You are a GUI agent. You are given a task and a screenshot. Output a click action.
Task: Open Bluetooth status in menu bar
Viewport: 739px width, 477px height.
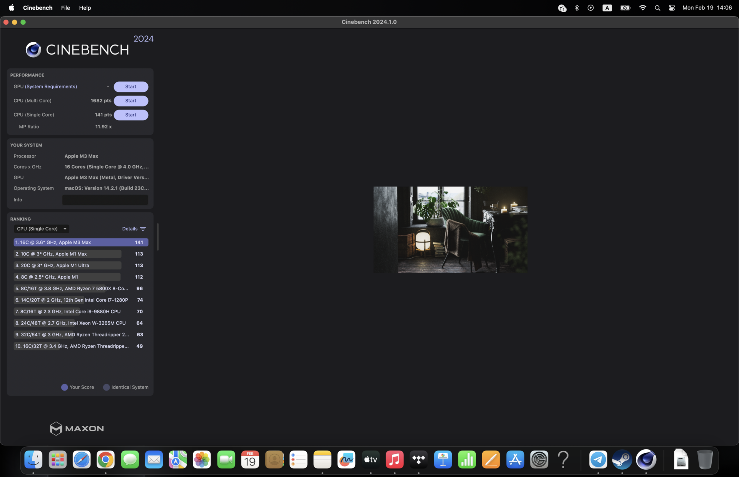(x=577, y=8)
